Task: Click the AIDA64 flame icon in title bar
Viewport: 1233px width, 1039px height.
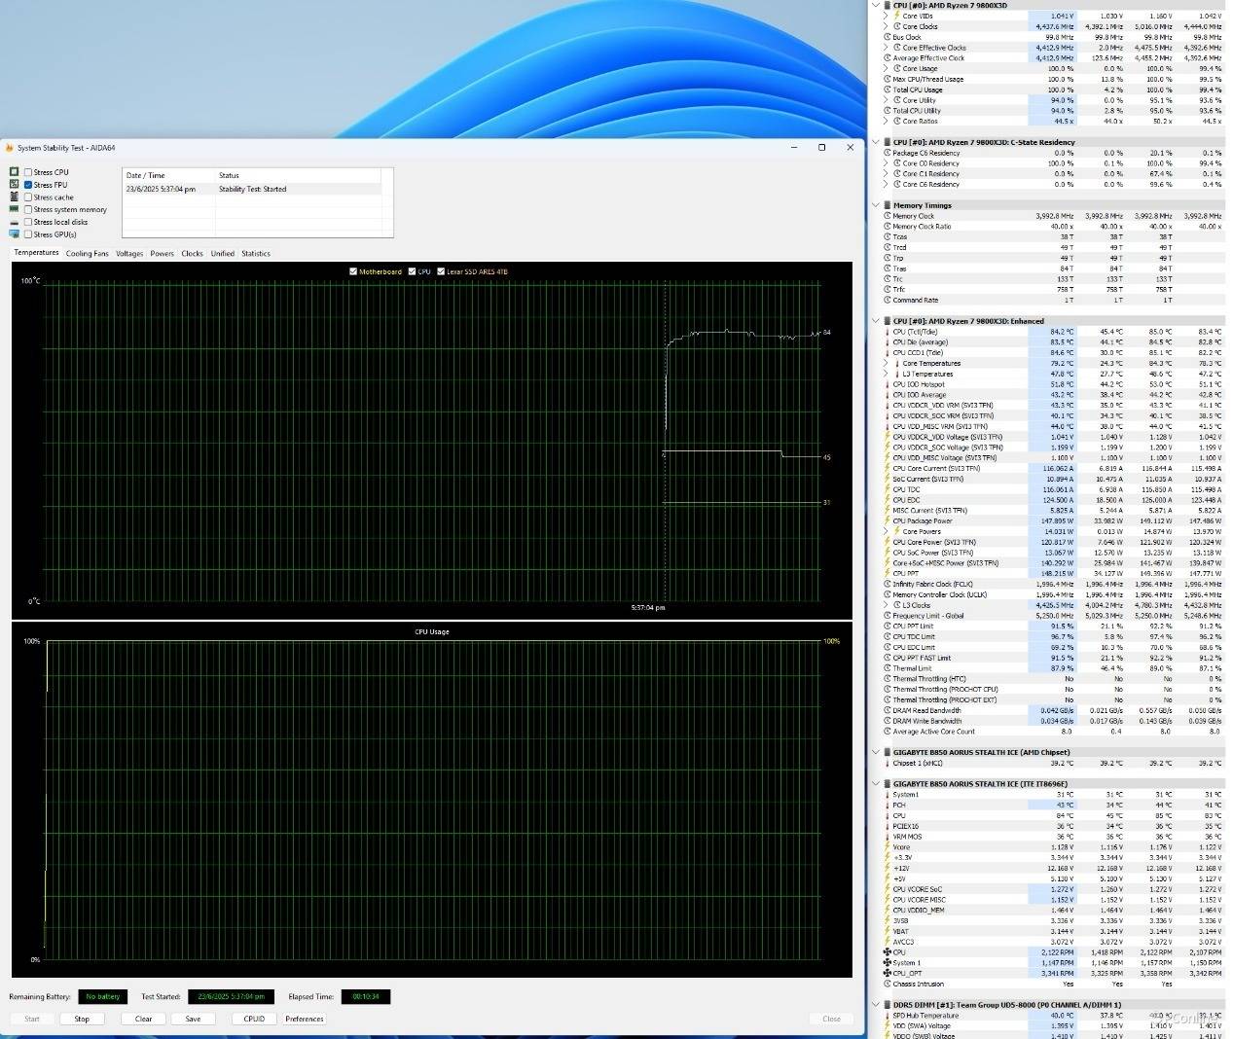Action: pos(10,148)
